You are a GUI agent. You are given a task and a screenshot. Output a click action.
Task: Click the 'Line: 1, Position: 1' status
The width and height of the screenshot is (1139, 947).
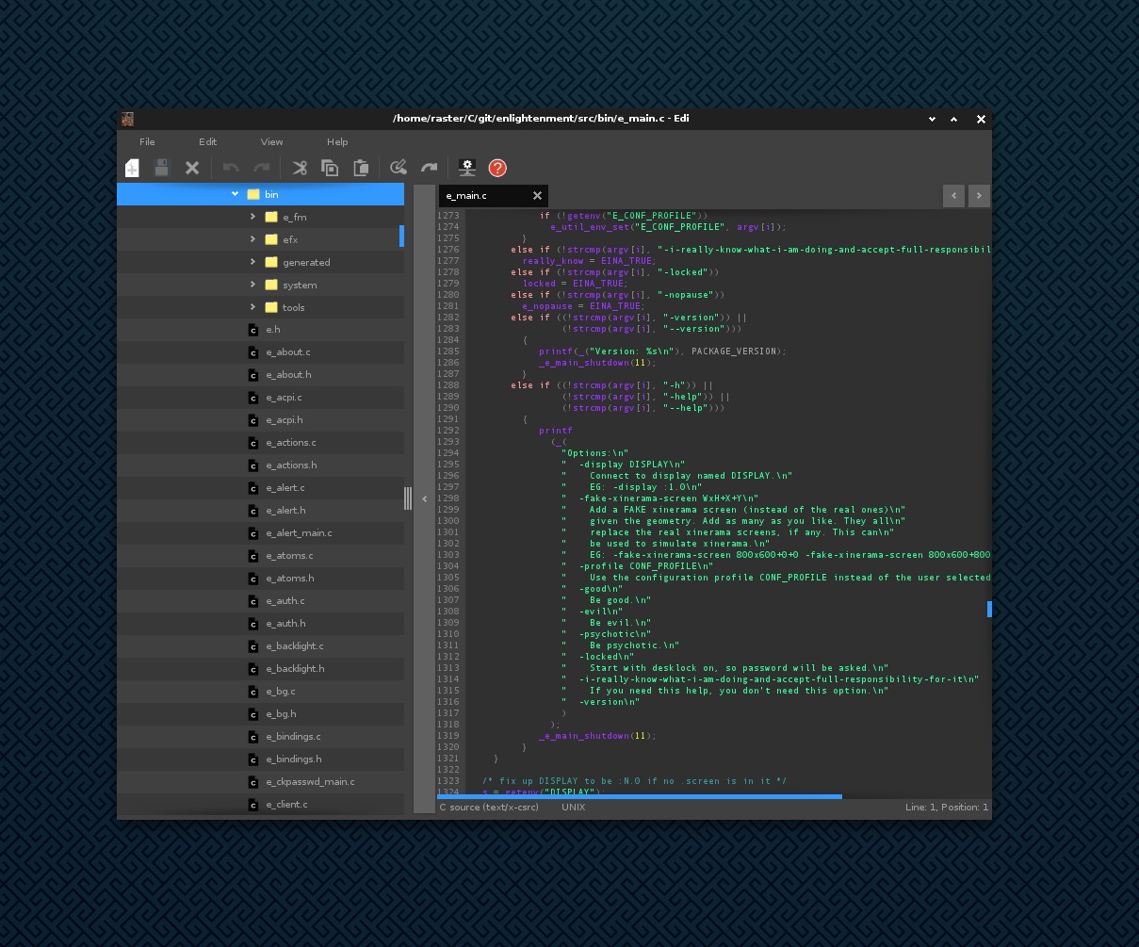(x=947, y=808)
